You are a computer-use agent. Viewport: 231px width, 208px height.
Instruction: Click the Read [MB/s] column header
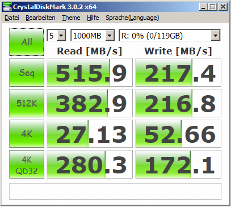(90, 51)
